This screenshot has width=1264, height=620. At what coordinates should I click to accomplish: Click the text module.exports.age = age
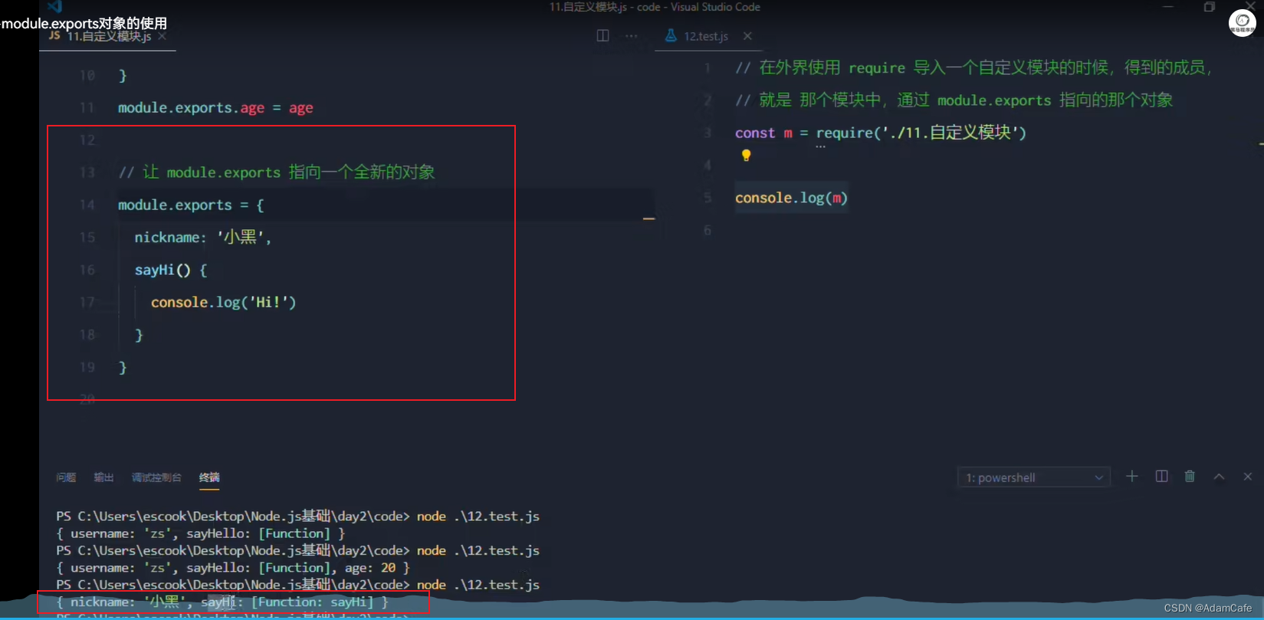pos(215,108)
